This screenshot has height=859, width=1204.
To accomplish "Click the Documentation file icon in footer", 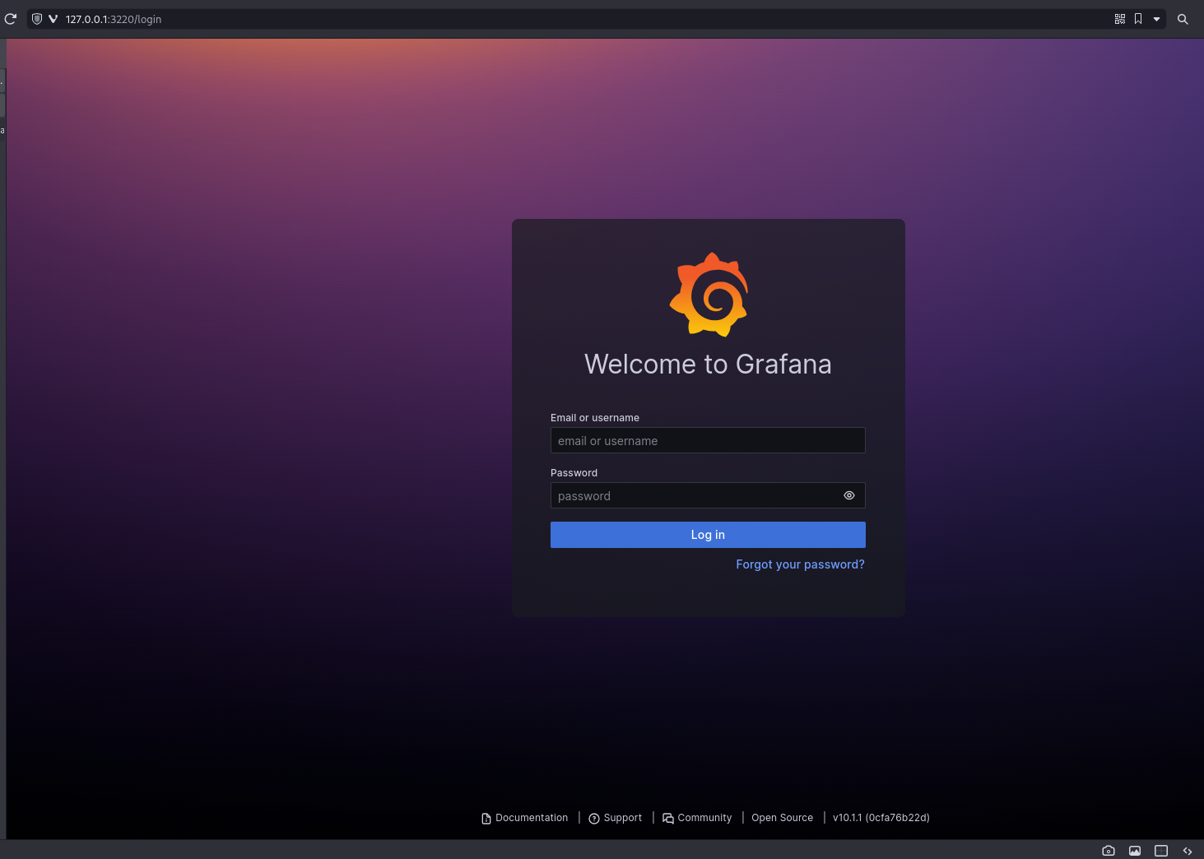I will (486, 819).
